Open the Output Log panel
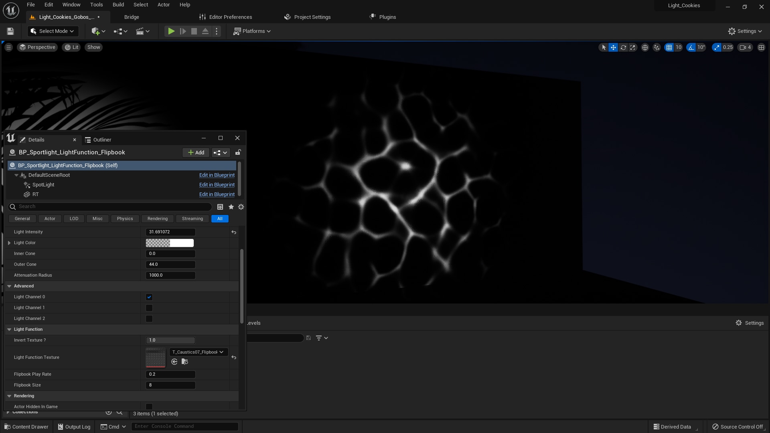The width and height of the screenshot is (770, 433). click(74, 426)
